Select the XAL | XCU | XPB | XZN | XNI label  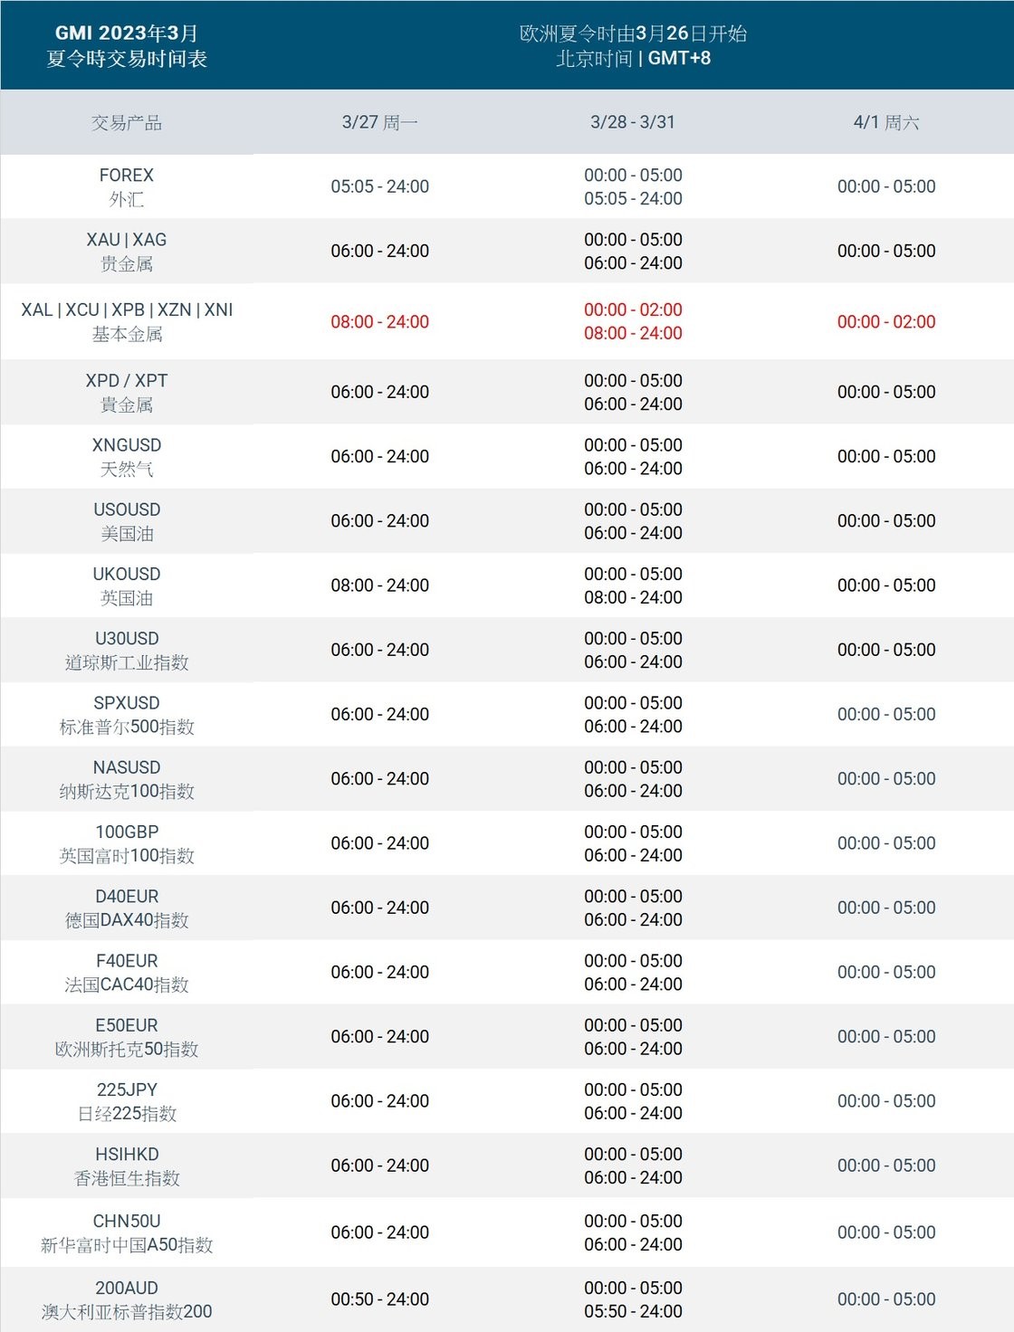pos(127,309)
